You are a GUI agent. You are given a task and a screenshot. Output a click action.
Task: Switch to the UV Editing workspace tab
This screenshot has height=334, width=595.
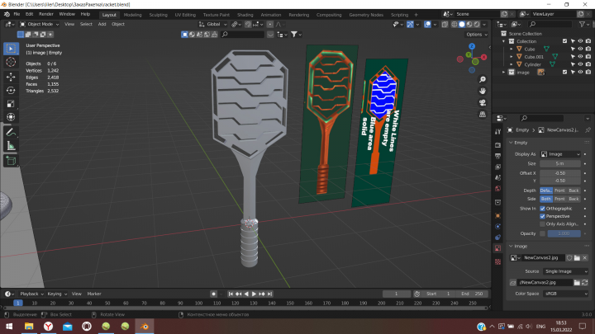pyautogui.click(x=185, y=15)
